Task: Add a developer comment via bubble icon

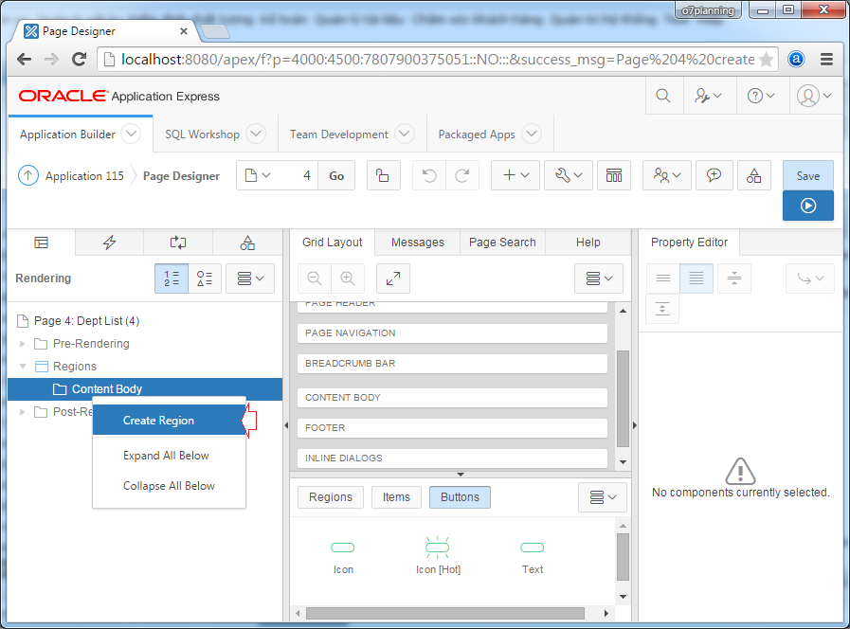Action: click(714, 175)
